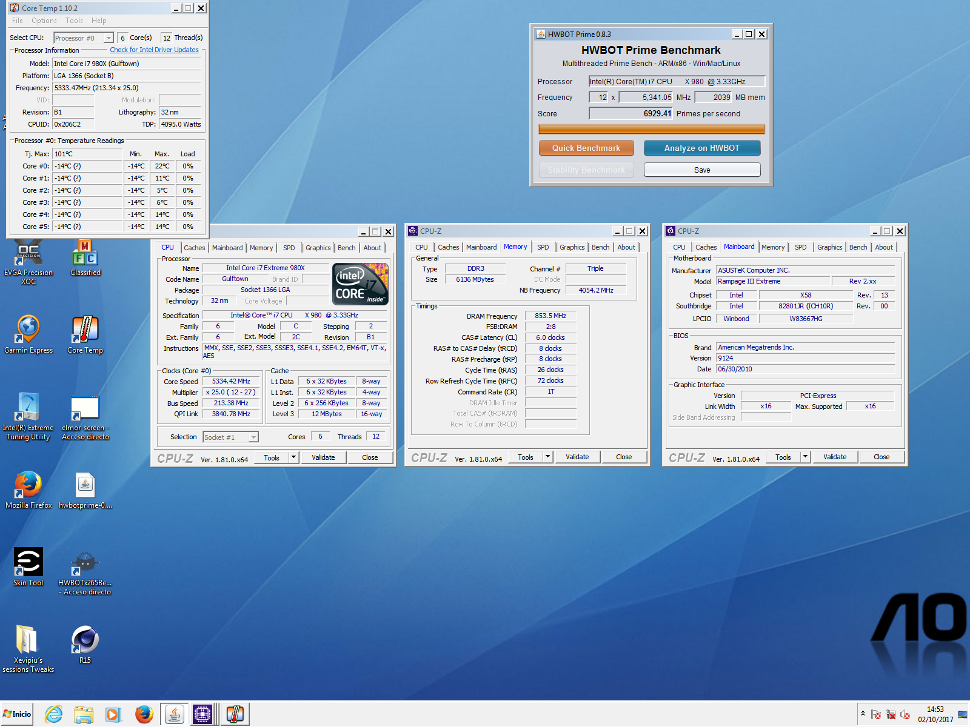This screenshot has width=970, height=727.
Task: Click Multiplier value x 25.0 in CPU-Z
Action: click(231, 392)
